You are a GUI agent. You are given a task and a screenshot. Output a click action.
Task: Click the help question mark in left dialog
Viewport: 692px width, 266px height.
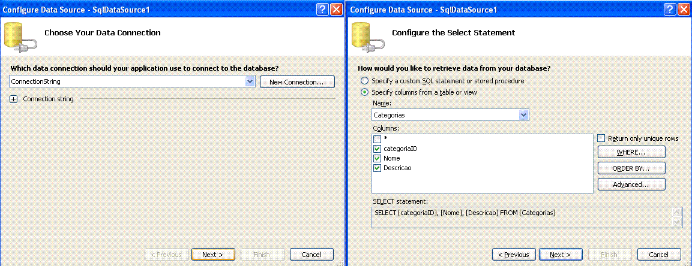pos(323,10)
